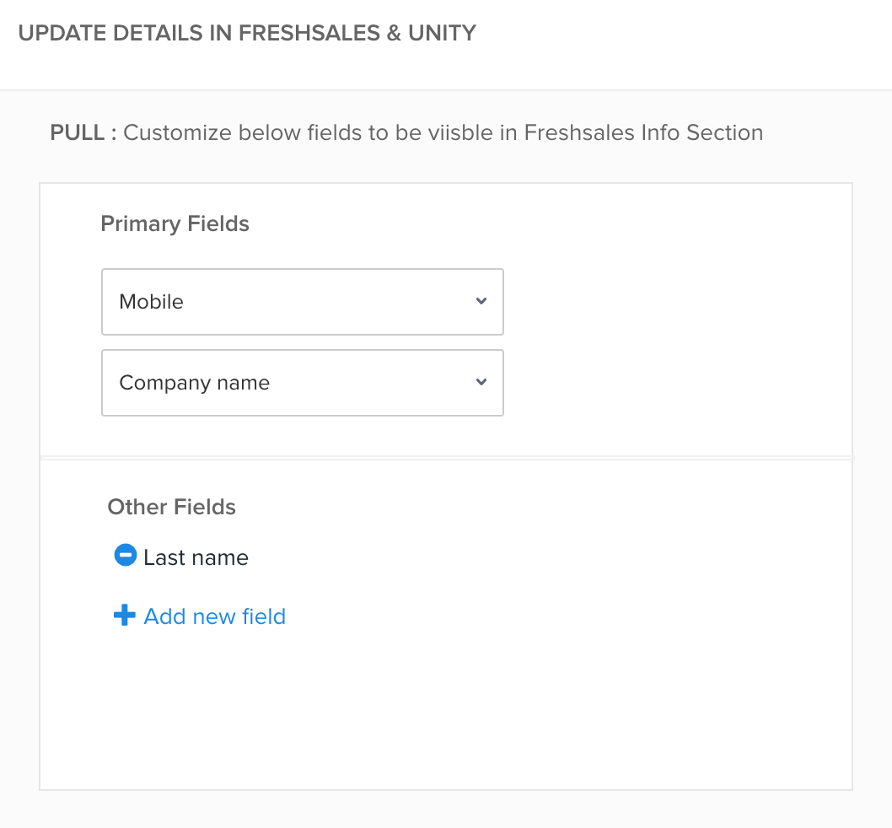The width and height of the screenshot is (892, 828).
Task: Click the Update Details in Freshsales & Unity title
Action: pyautogui.click(x=247, y=34)
